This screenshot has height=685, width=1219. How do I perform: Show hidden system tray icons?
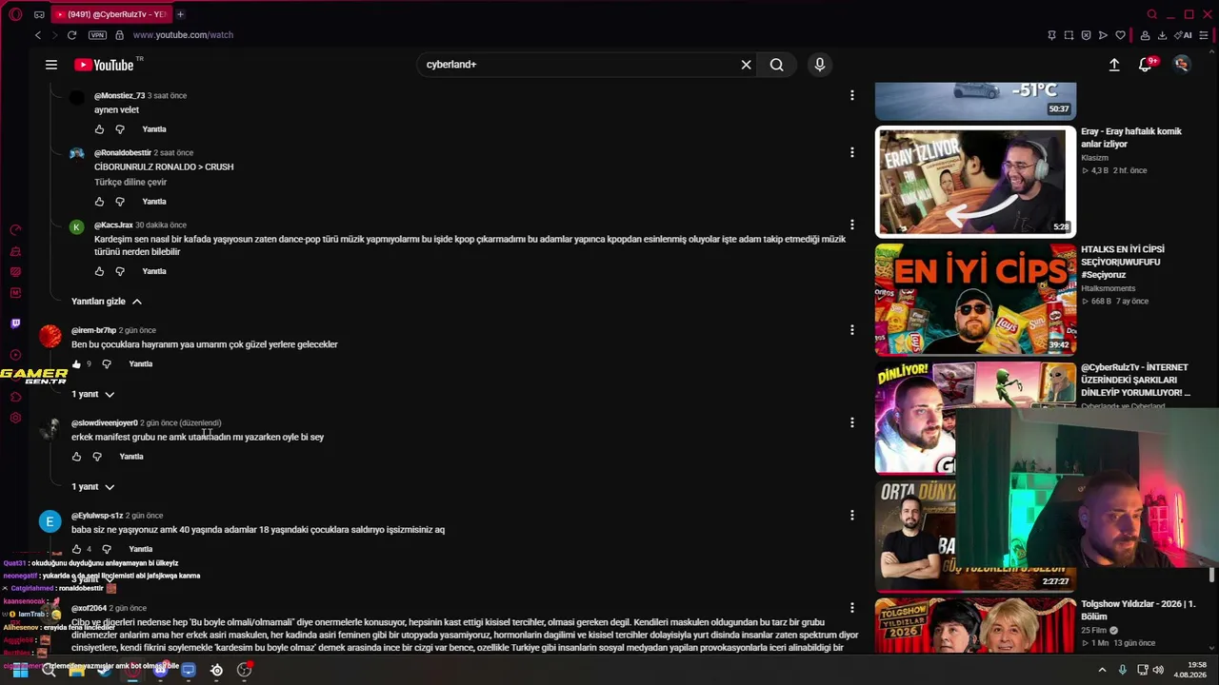[1103, 670]
